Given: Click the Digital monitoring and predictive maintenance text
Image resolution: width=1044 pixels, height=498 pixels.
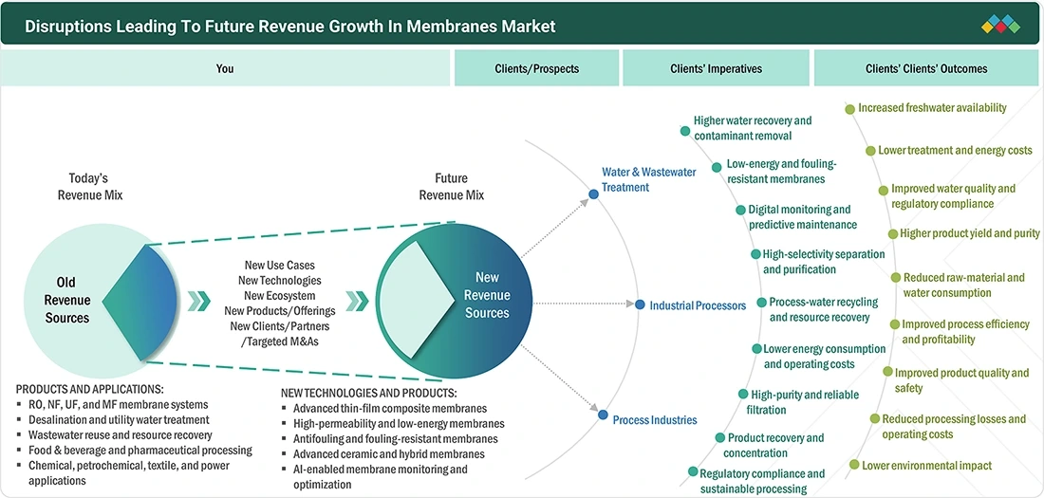Looking at the screenshot, I should pos(802,217).
